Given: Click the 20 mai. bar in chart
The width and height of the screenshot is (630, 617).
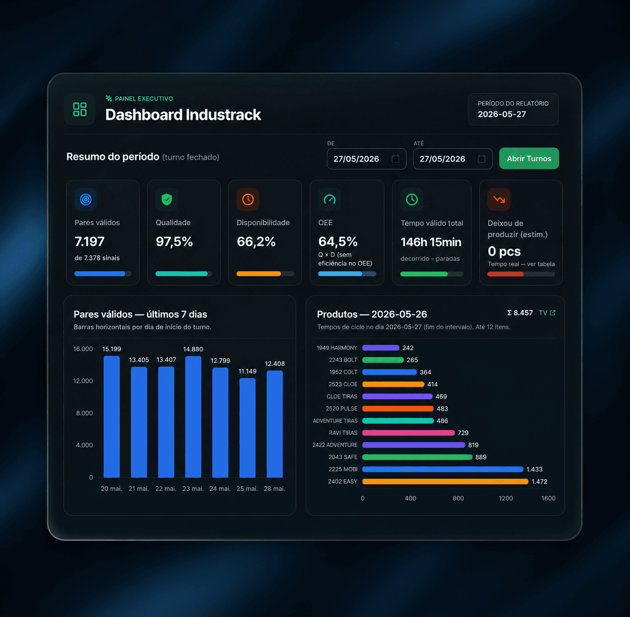Looking at the screenshot, I should 112,417.
